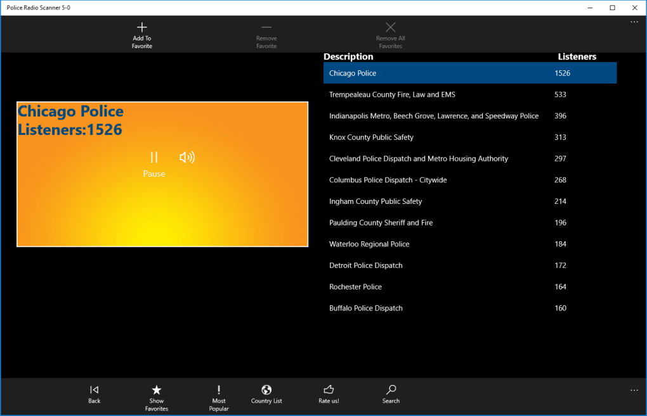Click the Add To Favorite plus icon
Viewport: 647px width, 416px height.
[142, 28]
